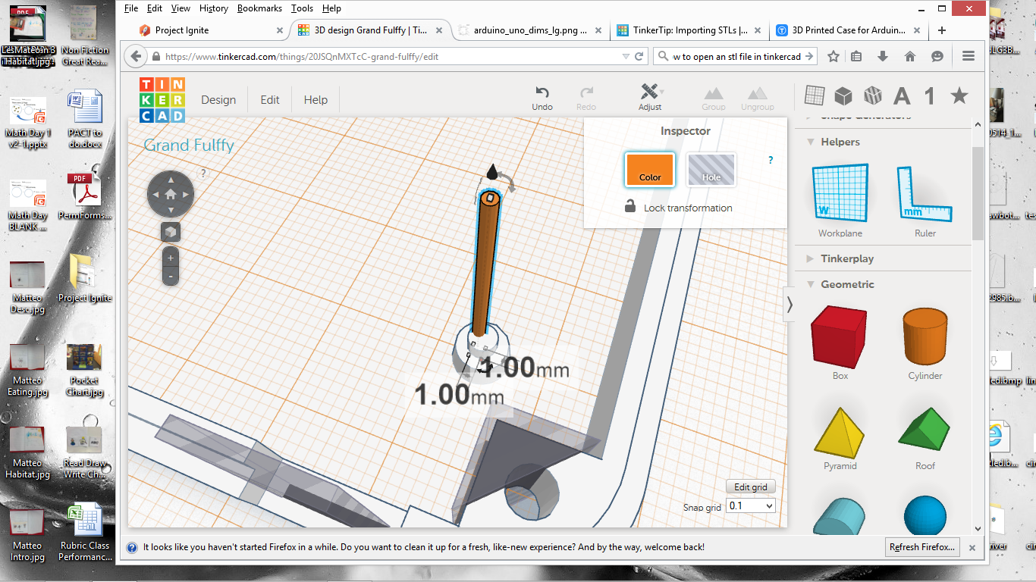Click the Refresh Firefox button
1036x582 pixels.
(x=923, y=546)
